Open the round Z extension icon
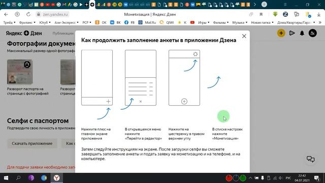Viewport: 325px width, 183px height. (x=285, y=14)
